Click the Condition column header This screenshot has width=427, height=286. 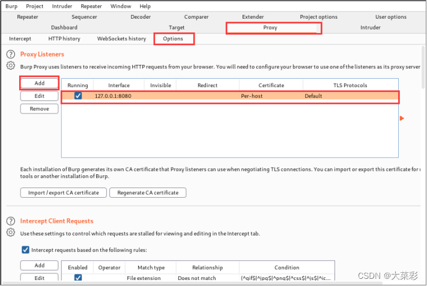tap(286, 267)
